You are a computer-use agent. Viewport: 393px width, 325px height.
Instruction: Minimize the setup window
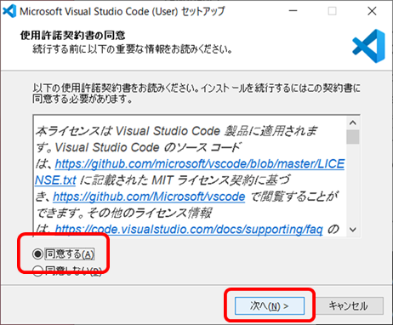pos(293,11)
